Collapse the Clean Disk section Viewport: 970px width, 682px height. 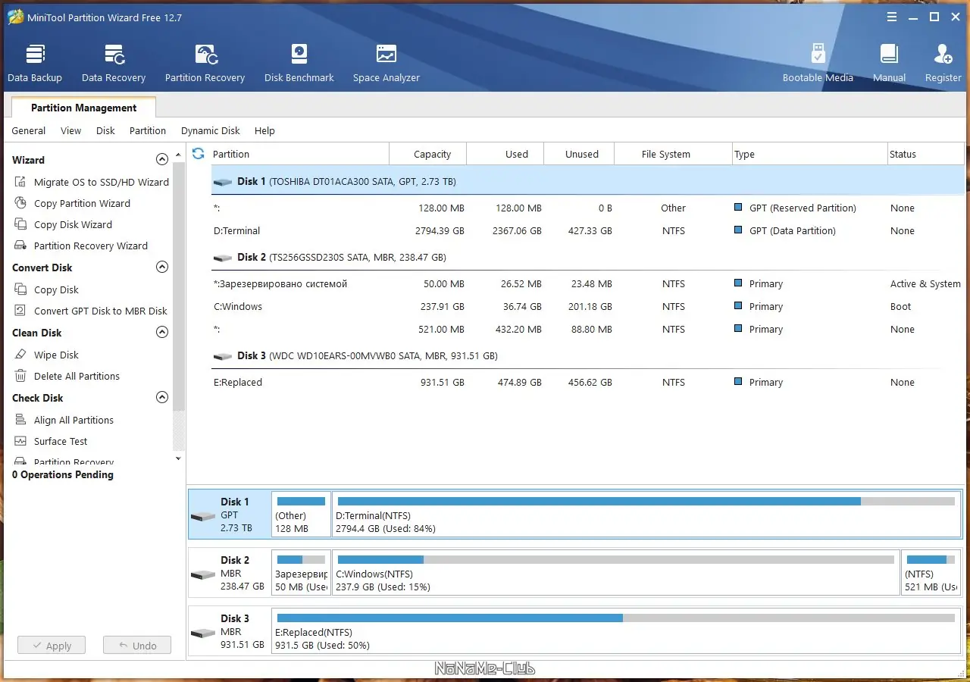coord(161,333)
